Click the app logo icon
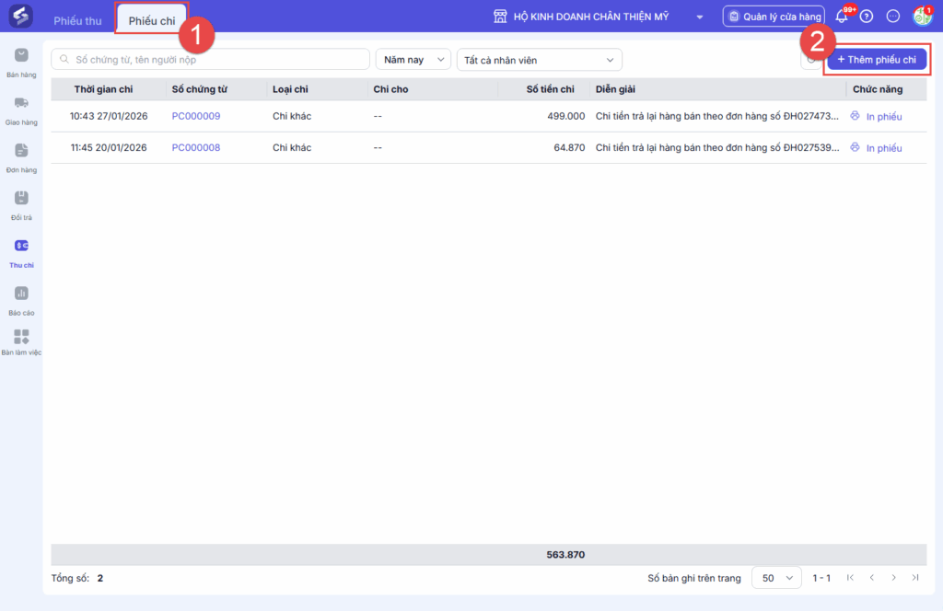 click(x=20, y=16)
